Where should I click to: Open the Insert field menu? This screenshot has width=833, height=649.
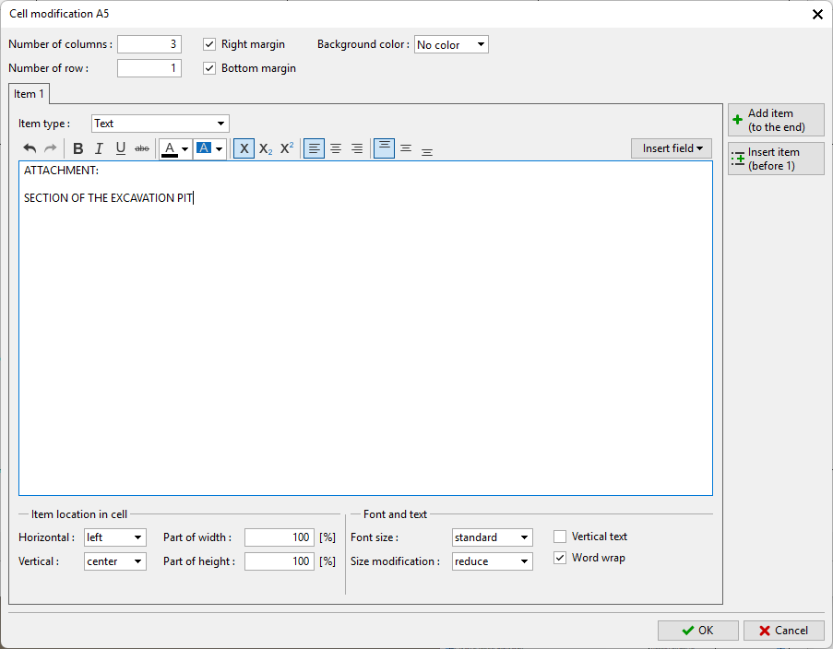tap(672, 148)
